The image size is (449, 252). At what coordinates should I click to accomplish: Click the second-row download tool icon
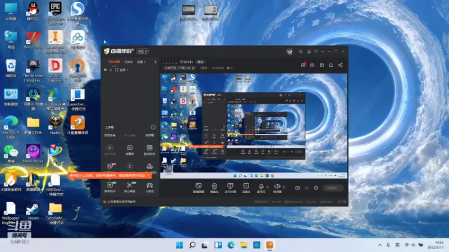(x=130, y=166)
